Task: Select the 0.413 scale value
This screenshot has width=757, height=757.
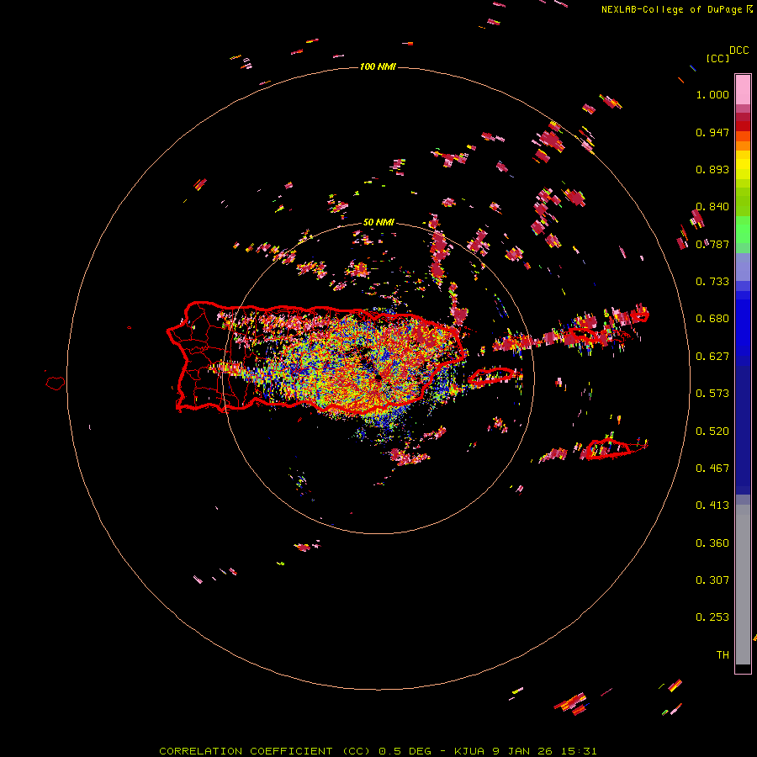Action: (x=712, y=506)
